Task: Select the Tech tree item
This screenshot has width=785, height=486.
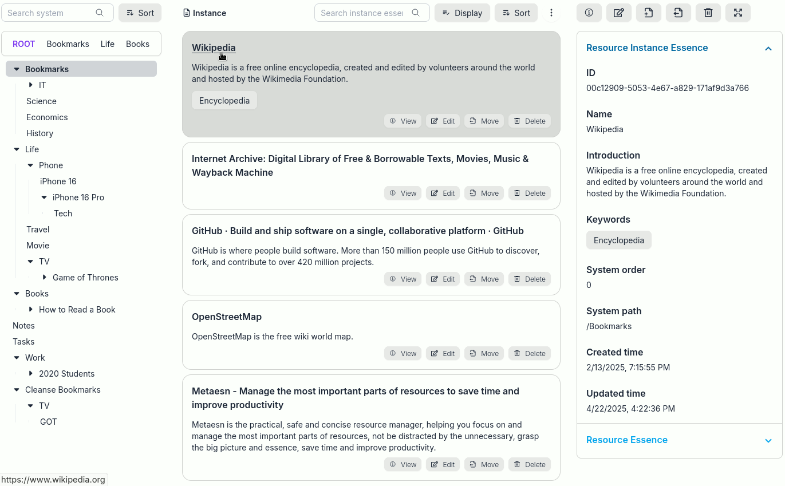Action: [63, 213]
